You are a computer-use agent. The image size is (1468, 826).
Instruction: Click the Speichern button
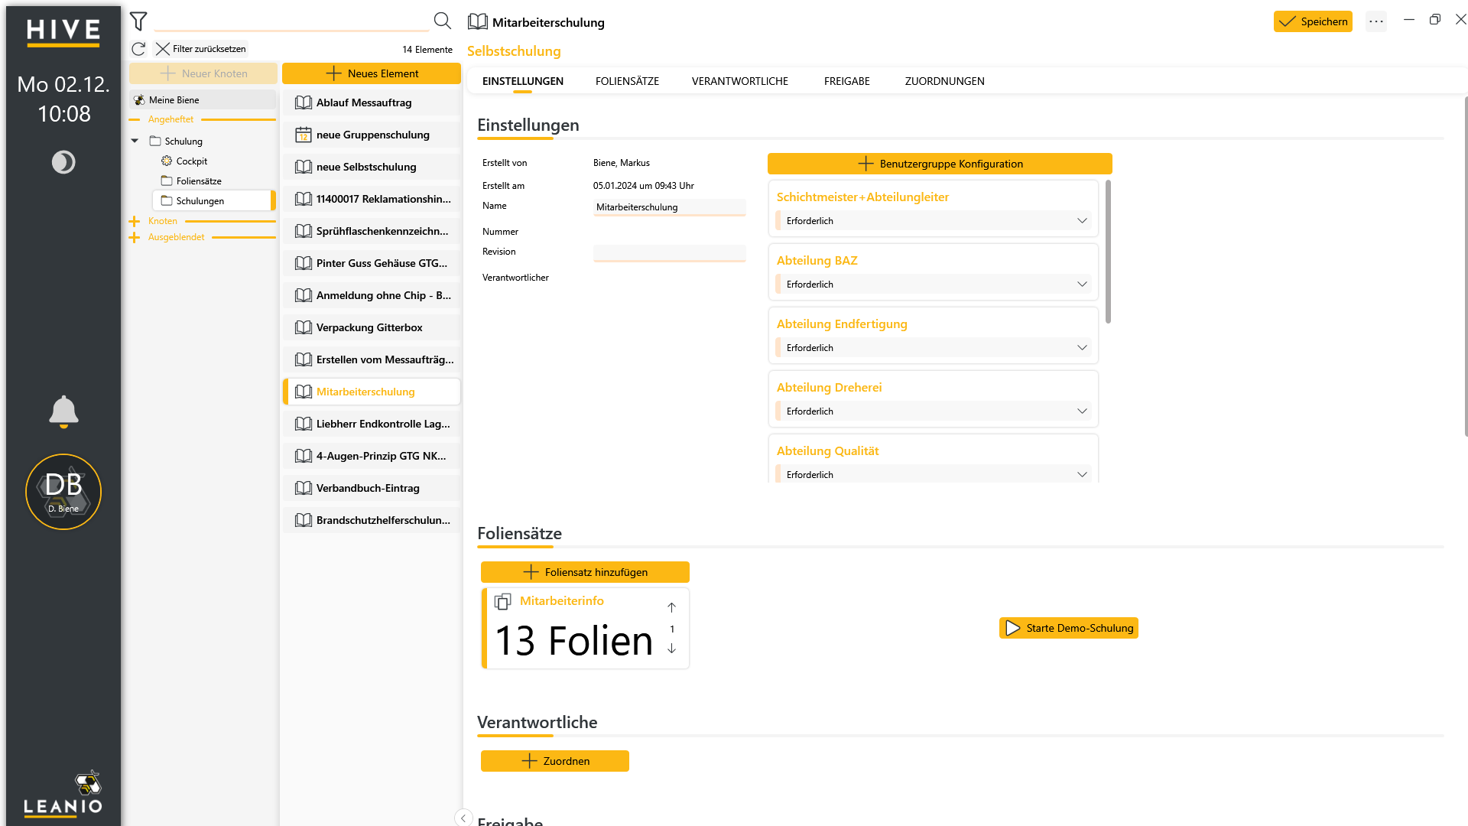coord(1313,21)
